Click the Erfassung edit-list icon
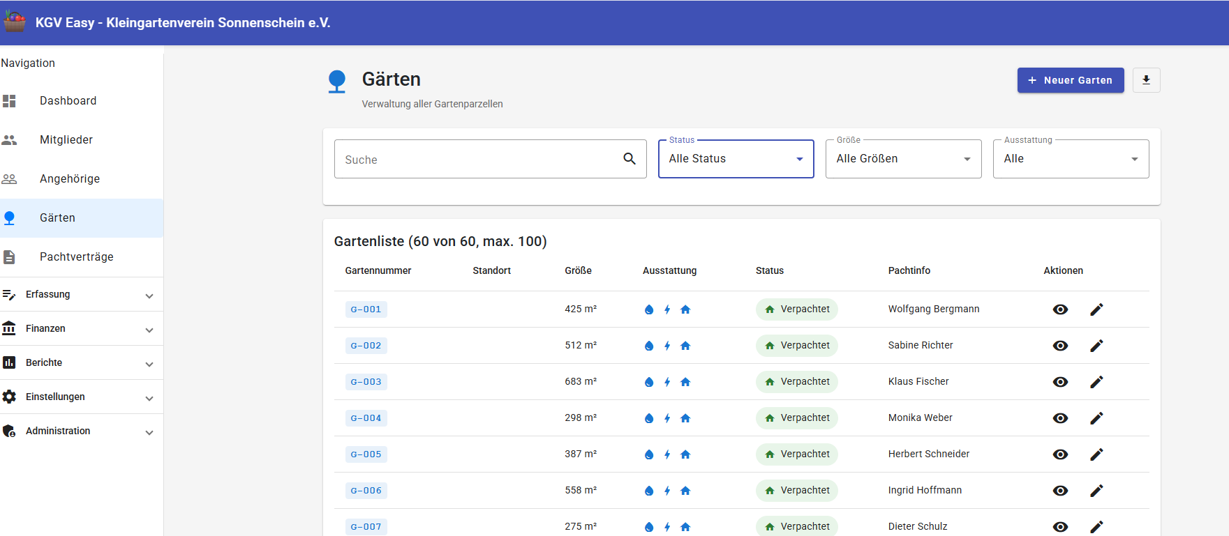 tap(9, 295)
